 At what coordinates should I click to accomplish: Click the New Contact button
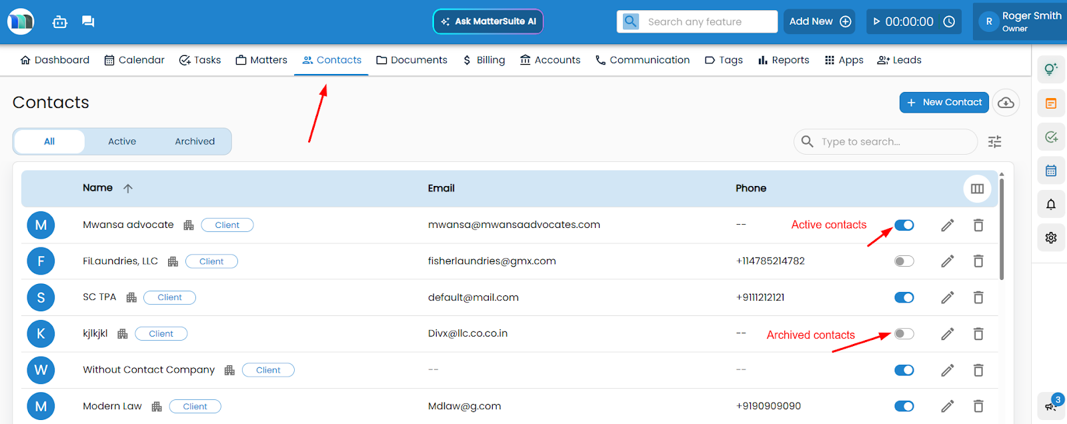944,103
